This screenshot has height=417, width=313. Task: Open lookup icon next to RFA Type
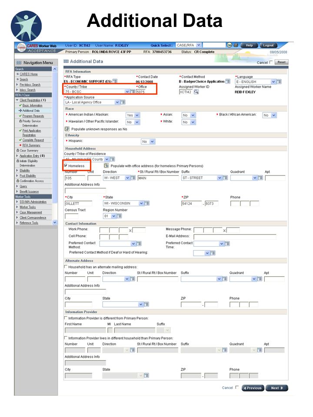pos(115,81)
